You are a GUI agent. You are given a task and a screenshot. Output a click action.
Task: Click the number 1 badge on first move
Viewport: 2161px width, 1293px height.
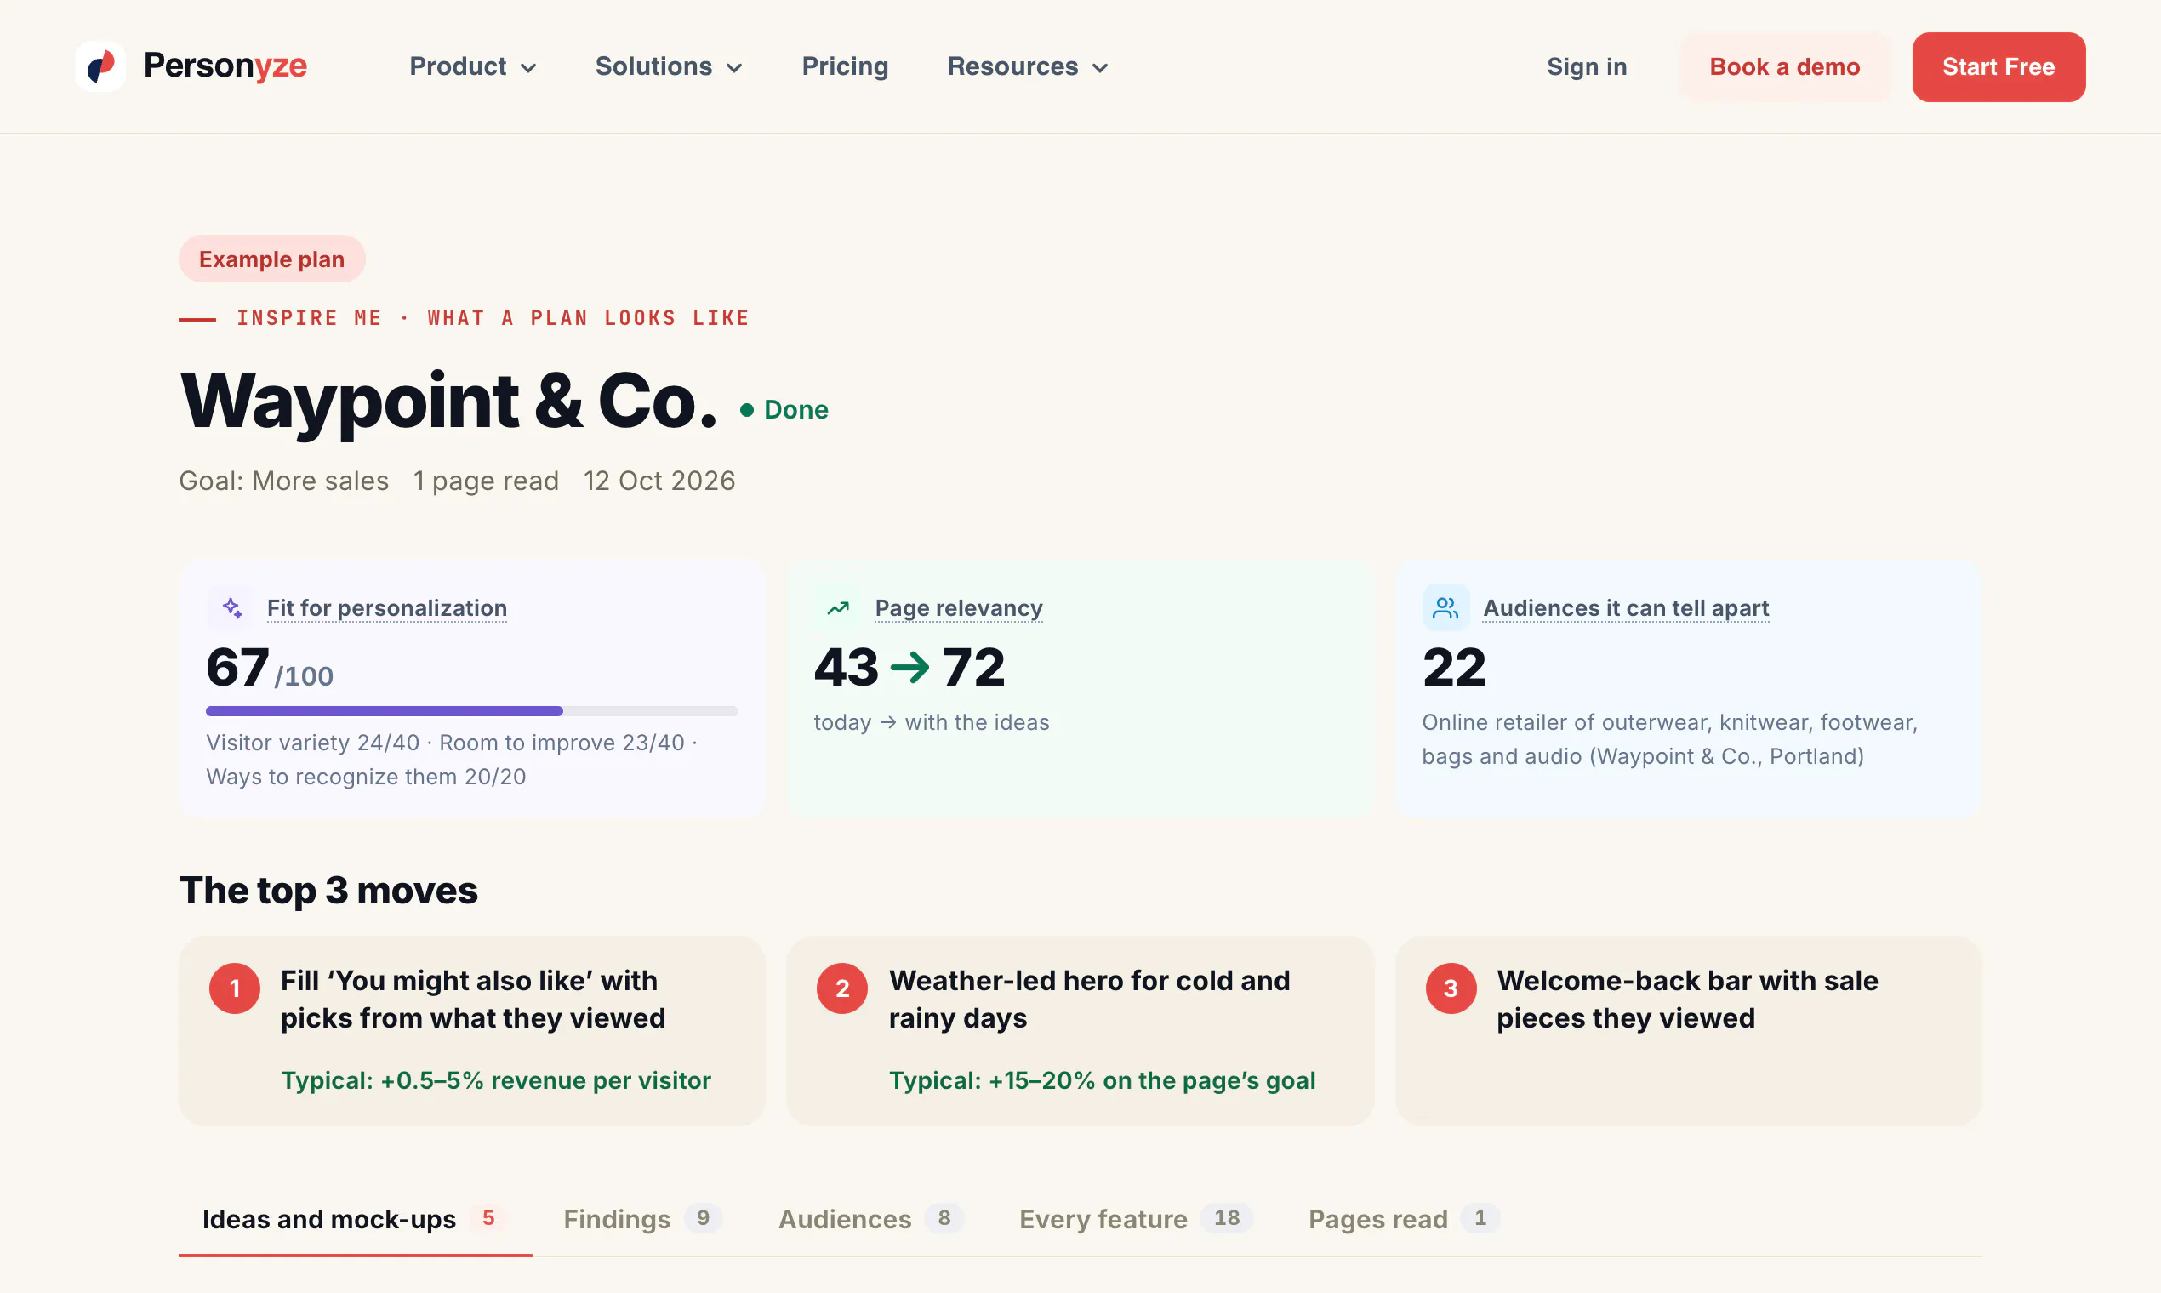pyautogui.click(x=235, y=988)
